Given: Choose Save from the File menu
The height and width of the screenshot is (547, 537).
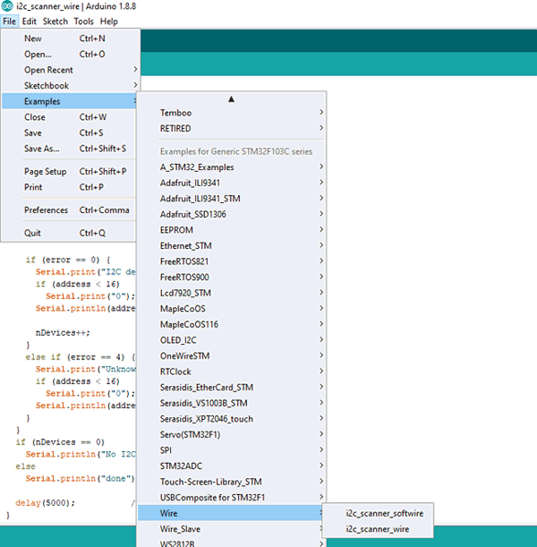Looking at the screenshot, I should (x=69, y=132).
